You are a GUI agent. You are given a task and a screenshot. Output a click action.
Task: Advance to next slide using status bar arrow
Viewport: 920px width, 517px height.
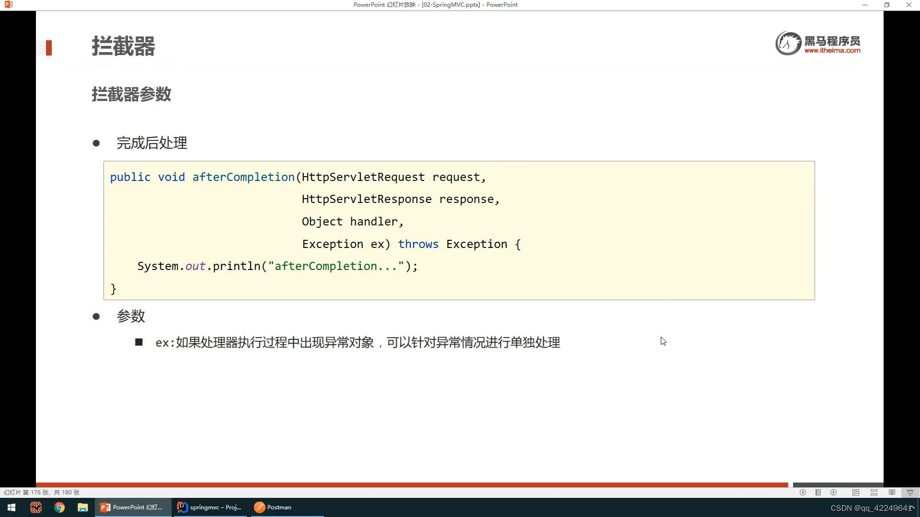click(834, 492)
